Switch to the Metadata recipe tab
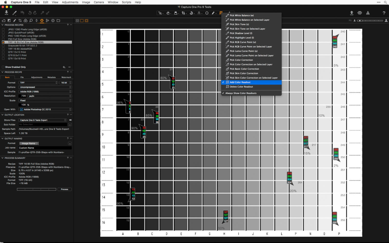 (x=51, y=77)
